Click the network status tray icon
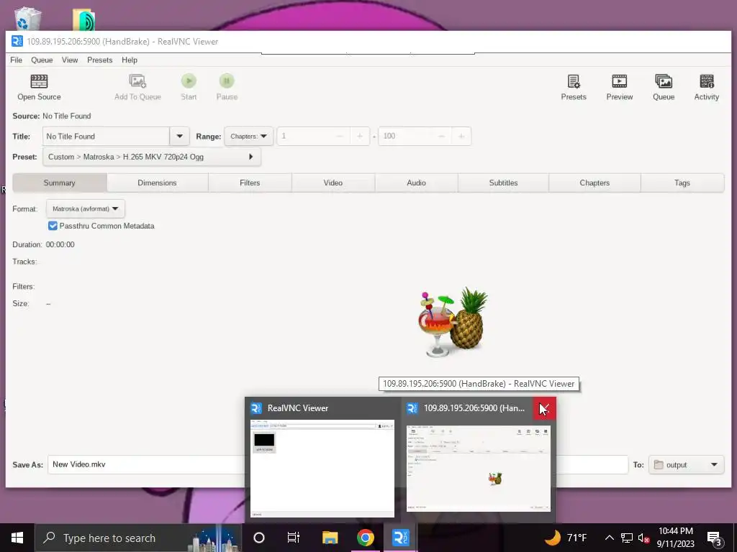This screenshot has width=737, height=552. 627,538
